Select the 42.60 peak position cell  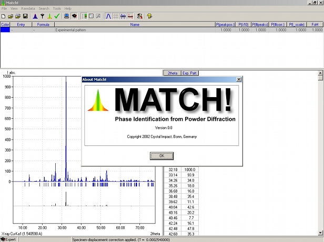point(173,234)
